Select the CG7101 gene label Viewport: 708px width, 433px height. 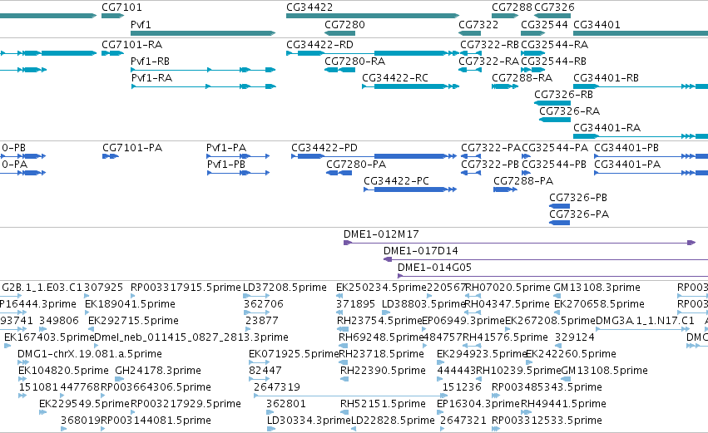coord(121,7)
